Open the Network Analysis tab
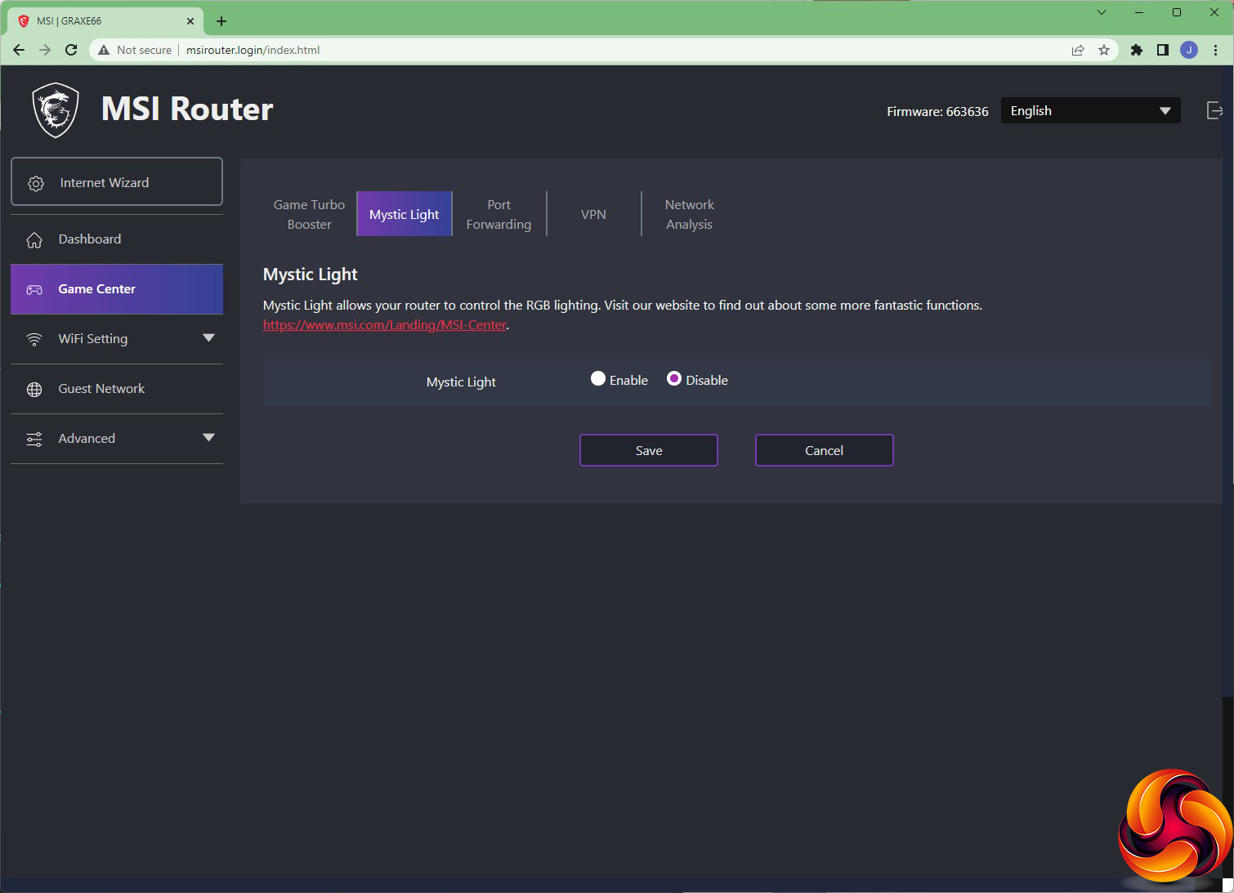This screenshot has height=893, width=1234. pos(690,214)
